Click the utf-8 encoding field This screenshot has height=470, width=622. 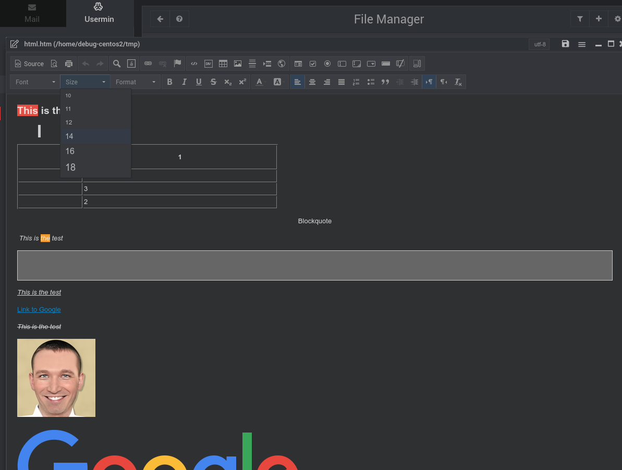[x=539, y=44]
